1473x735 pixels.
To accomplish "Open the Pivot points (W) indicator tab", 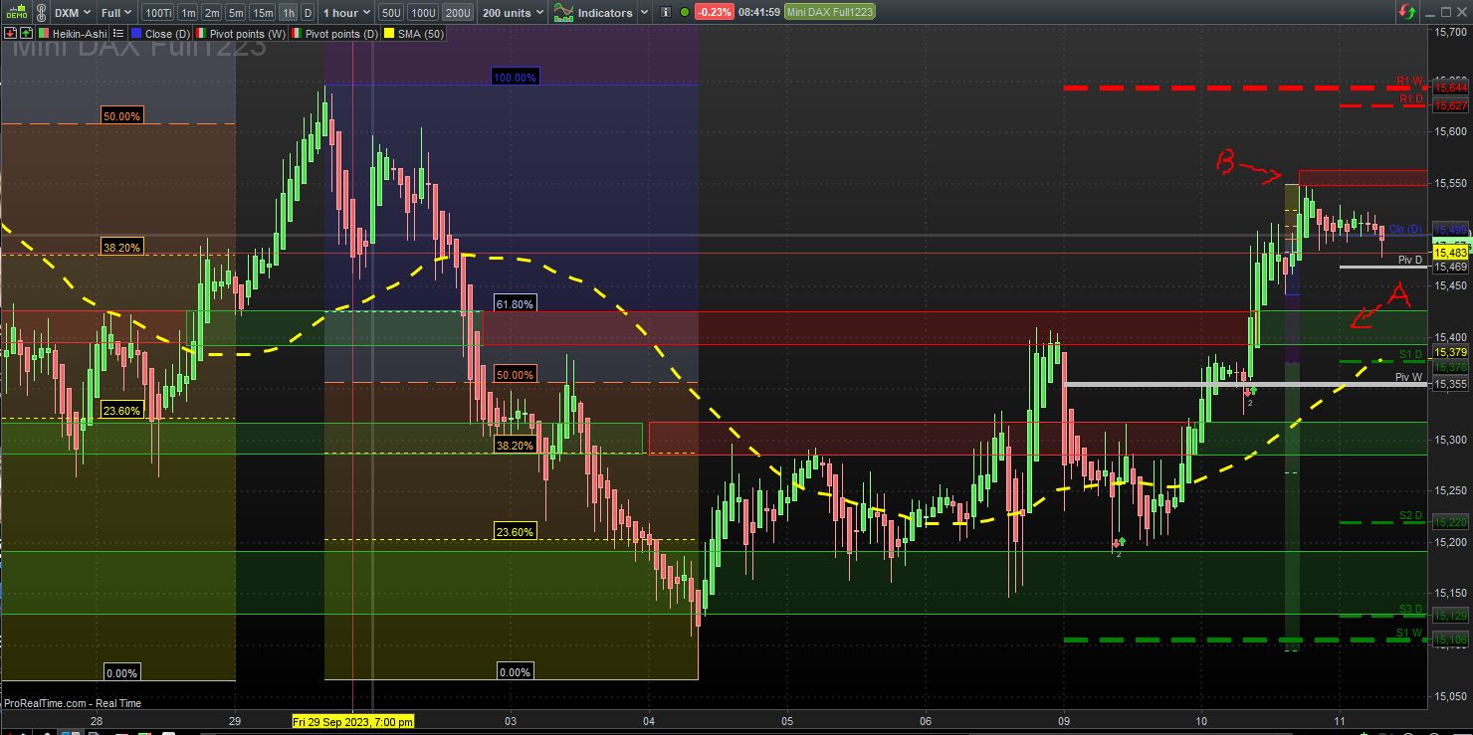I will [x=240, y=34].
